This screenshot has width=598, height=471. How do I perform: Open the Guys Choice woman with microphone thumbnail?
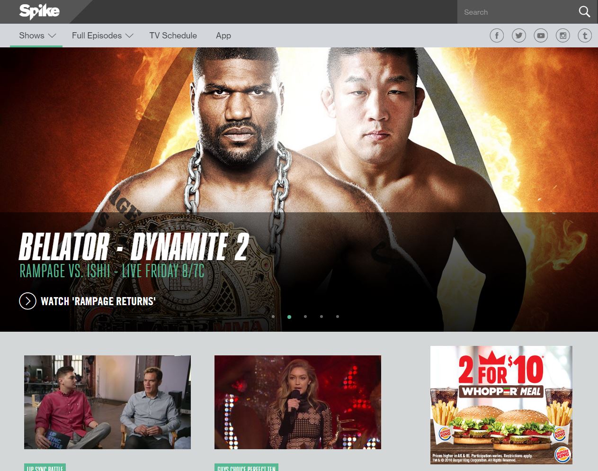point(298,402)
